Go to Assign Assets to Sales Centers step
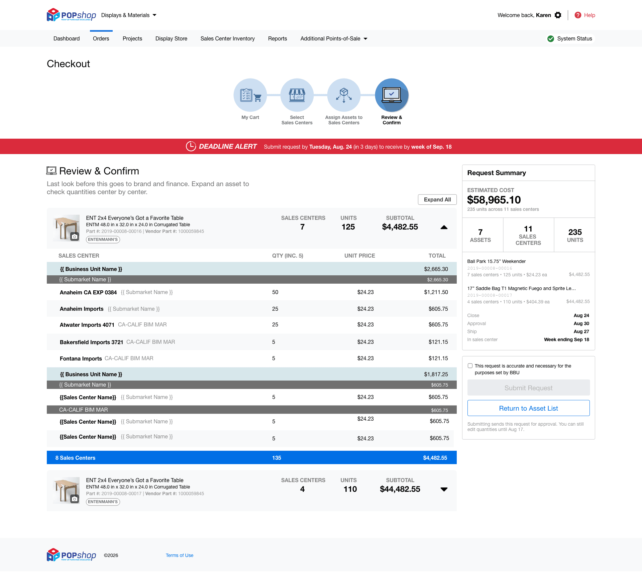This screenshot has width=642, height=573. (x=344, y=95)
